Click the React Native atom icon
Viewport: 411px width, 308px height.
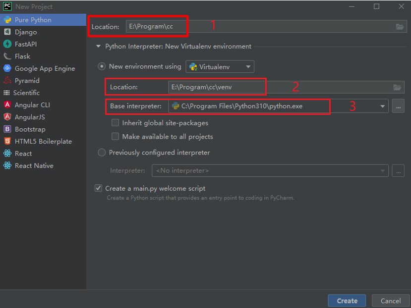[x=7, y=165]
